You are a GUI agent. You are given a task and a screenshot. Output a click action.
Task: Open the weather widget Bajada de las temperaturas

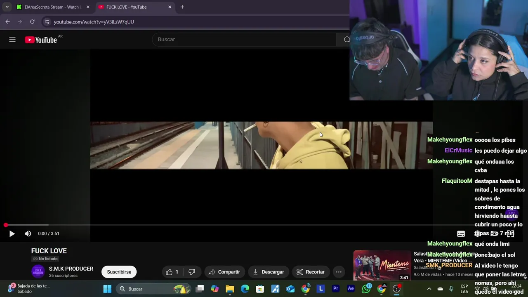29,289
